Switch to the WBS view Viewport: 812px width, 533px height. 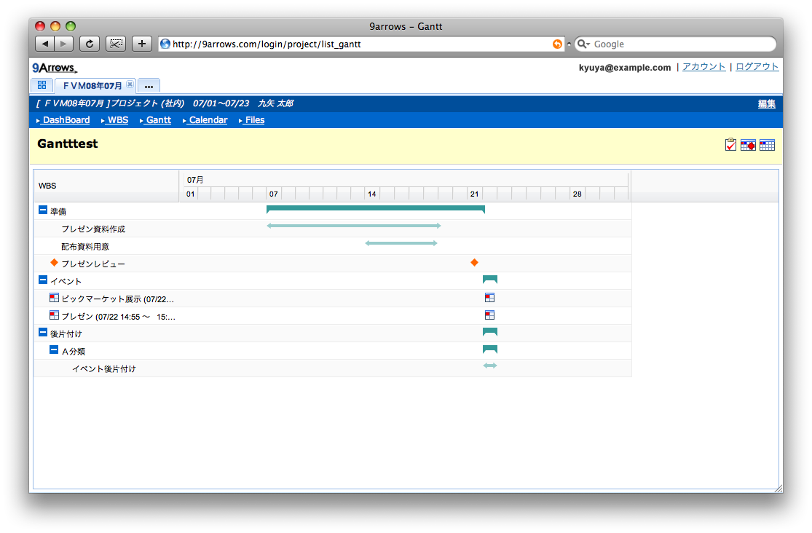(x=117, y=120)
